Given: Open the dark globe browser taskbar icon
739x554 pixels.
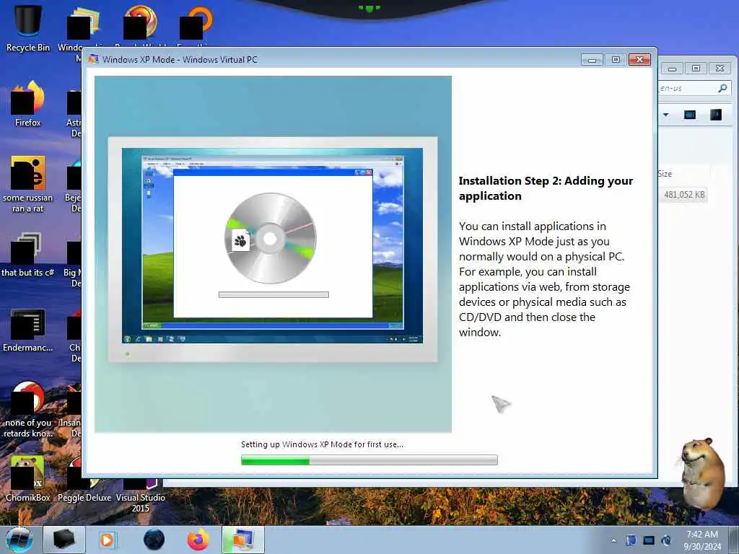Looking at the screenshot, I should pyautogui.click(x=154, y=540).
